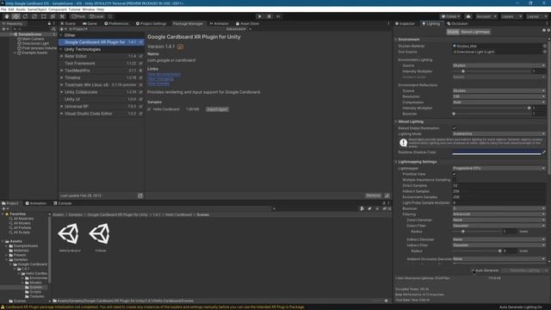Image resolution: width=551 pixels, height=310 pixels.
Task: Select the Google Cardboard XR Plugin package
Action: (x=102, y=42)
